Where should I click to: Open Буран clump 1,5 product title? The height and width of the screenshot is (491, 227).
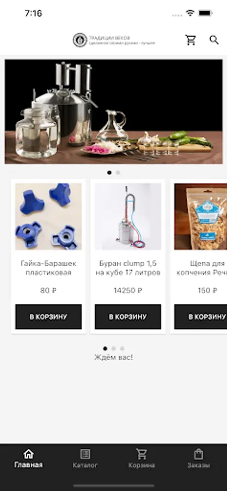pyautogui.click(x=128, y=268)
